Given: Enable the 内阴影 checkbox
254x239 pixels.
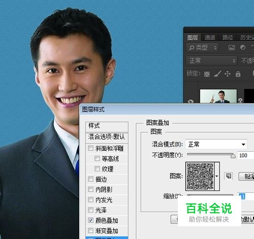Looking at the screenshot, I should (x=90, y=189).
